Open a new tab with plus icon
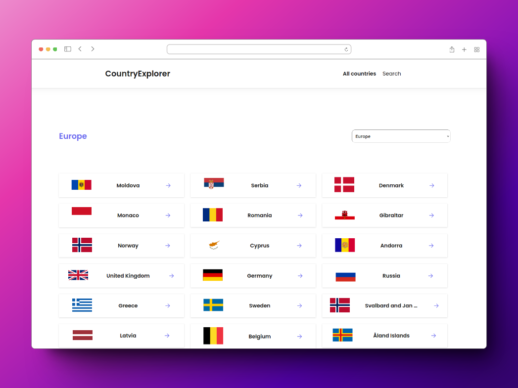This screenshot has height=388, width=518. (x=464, y=49)
